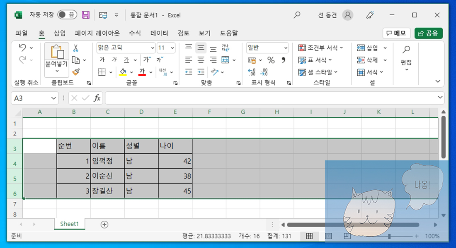Click the 메모 comments button

[x=396, y=33]
